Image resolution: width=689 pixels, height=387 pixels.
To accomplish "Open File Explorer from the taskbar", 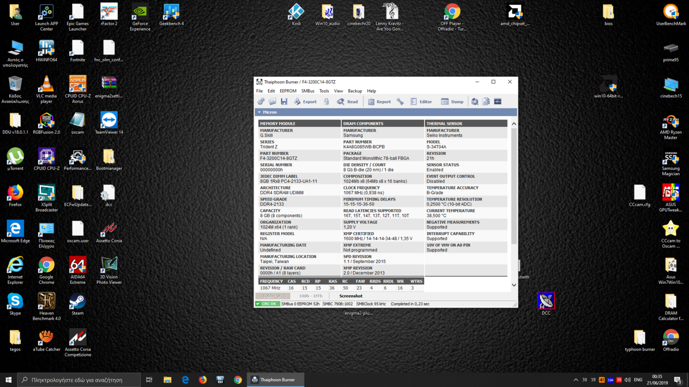I will [x=167, y=379].
